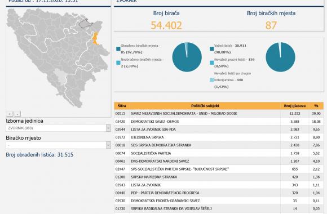Click the Broj birača heading
Image resolution: width=327 pixels, height=214 pixels.
166,13
